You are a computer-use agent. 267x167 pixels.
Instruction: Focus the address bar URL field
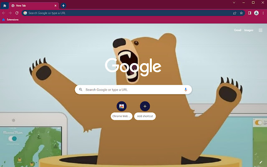click(x=133, y=13)
